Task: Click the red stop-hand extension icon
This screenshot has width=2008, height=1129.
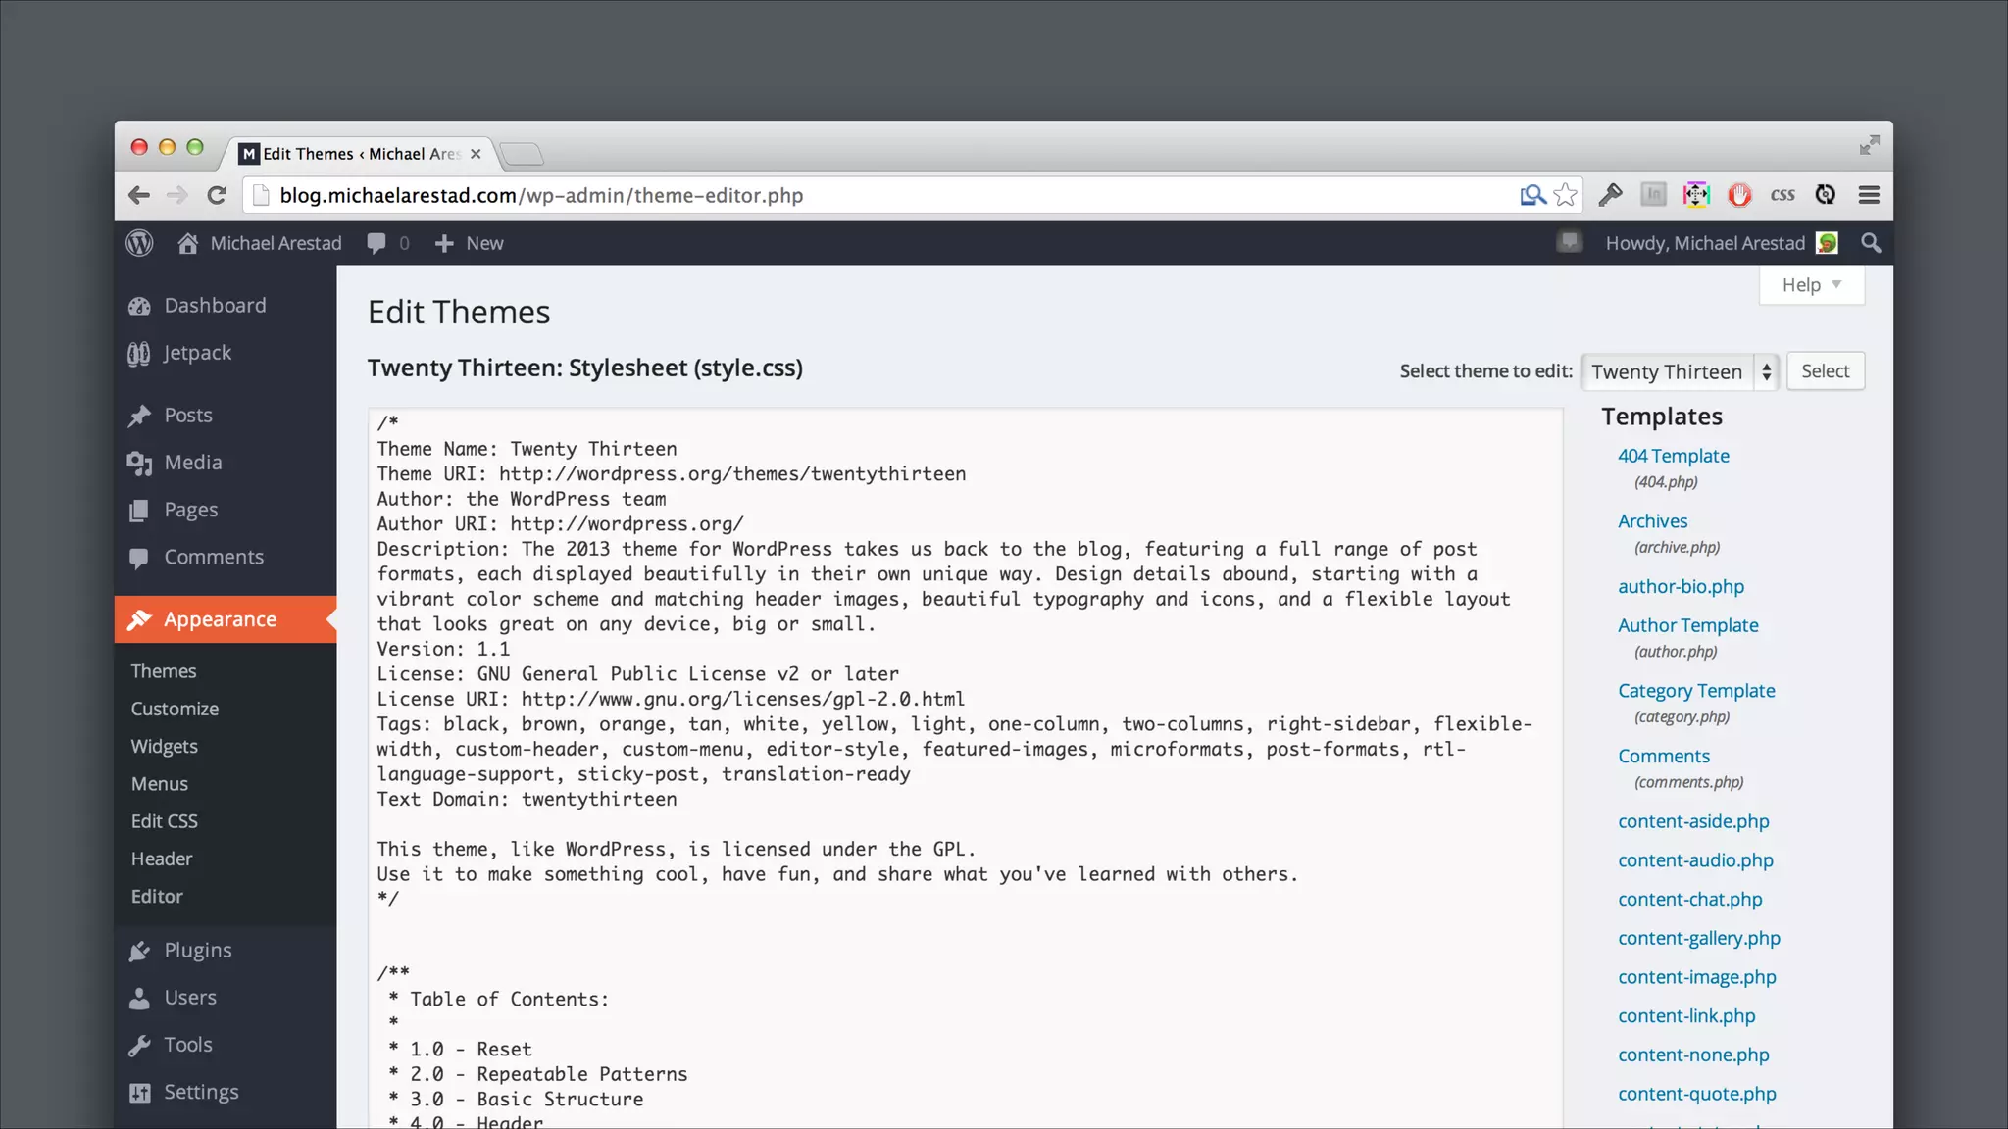Action: [x=1739, y=195]
